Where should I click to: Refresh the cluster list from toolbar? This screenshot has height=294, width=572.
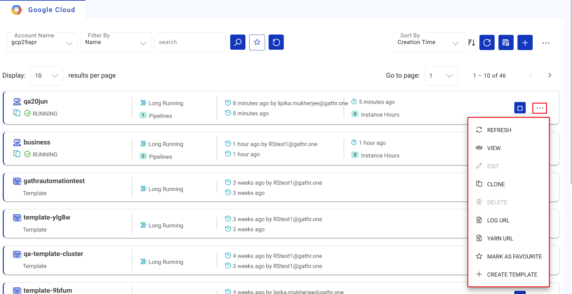coord(487,42)
